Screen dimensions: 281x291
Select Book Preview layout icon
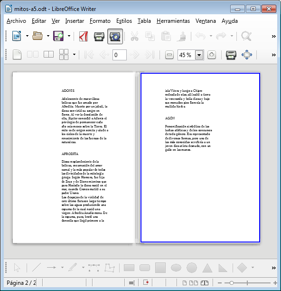(48, 55)
